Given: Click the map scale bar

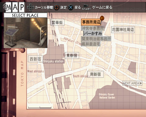Looking at the screenshot, I should 40,107.
